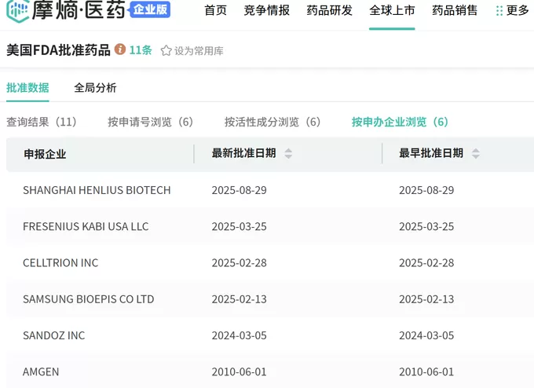Select 按活性成分浏览 (6) view

pyautogui.click(x=272, y=122)
